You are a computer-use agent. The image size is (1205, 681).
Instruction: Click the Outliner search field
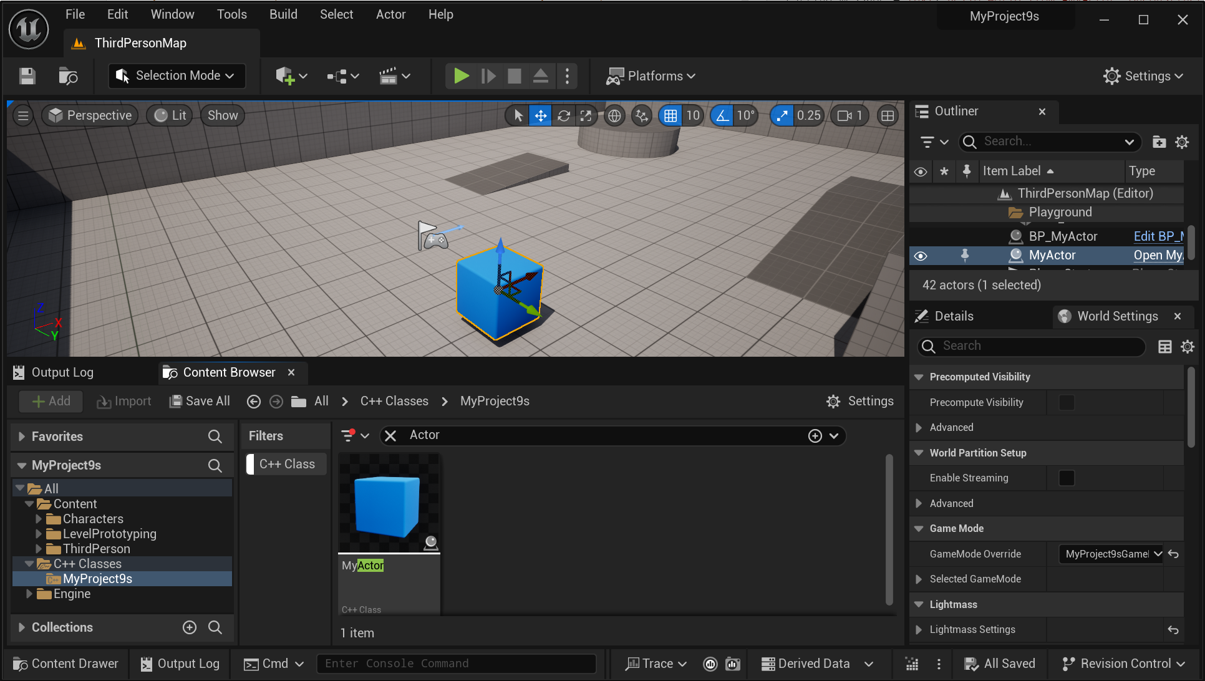(1050, 142)
